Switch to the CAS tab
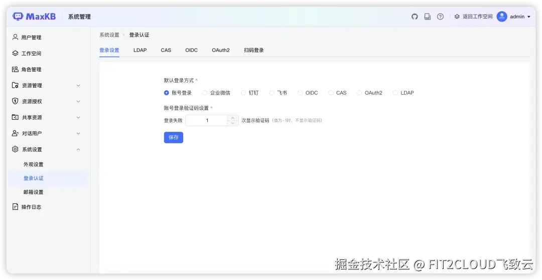This screenshot has height=280, width=542. [166, 50]
